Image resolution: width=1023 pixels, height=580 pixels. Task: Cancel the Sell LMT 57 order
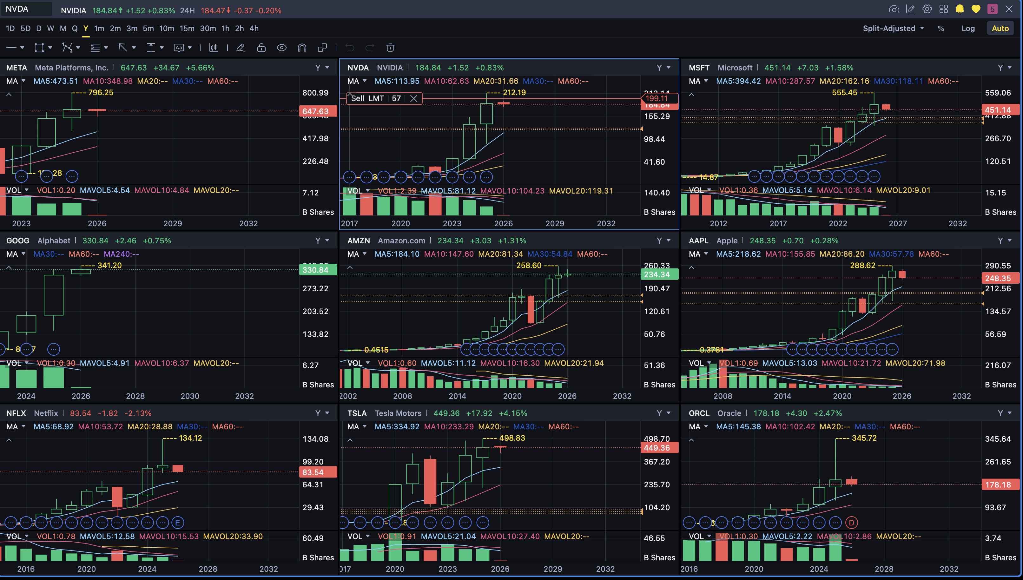click(414, 98)
